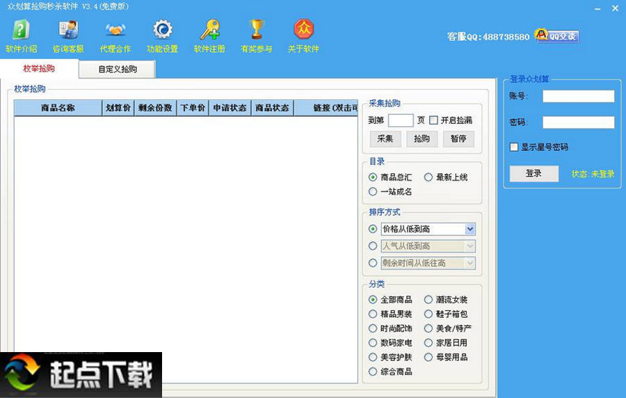Click the 剩余份数 column header
Screen dimensions: 626x398
(155, 108)
